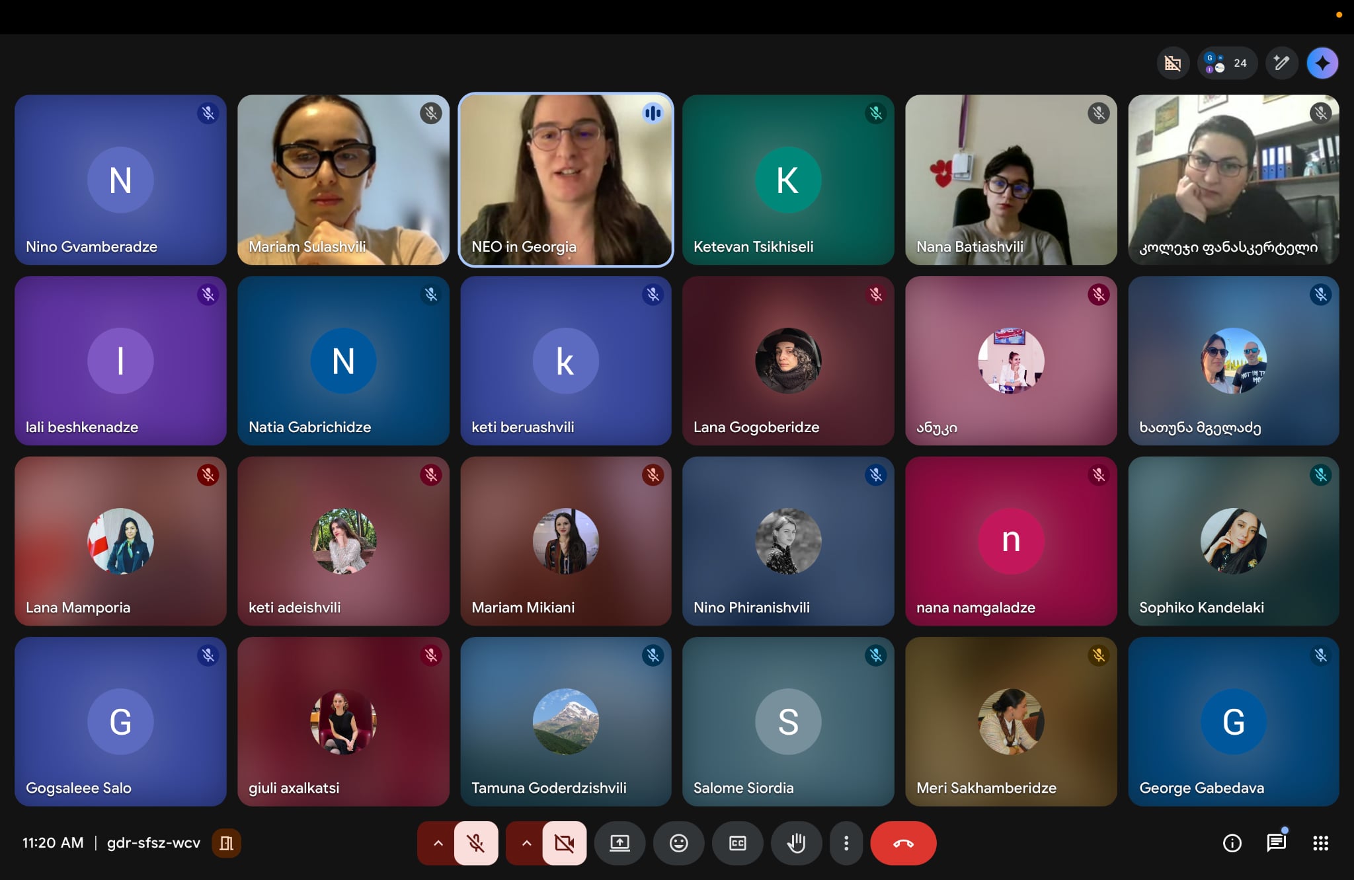Raise your hand

[796, 843]
